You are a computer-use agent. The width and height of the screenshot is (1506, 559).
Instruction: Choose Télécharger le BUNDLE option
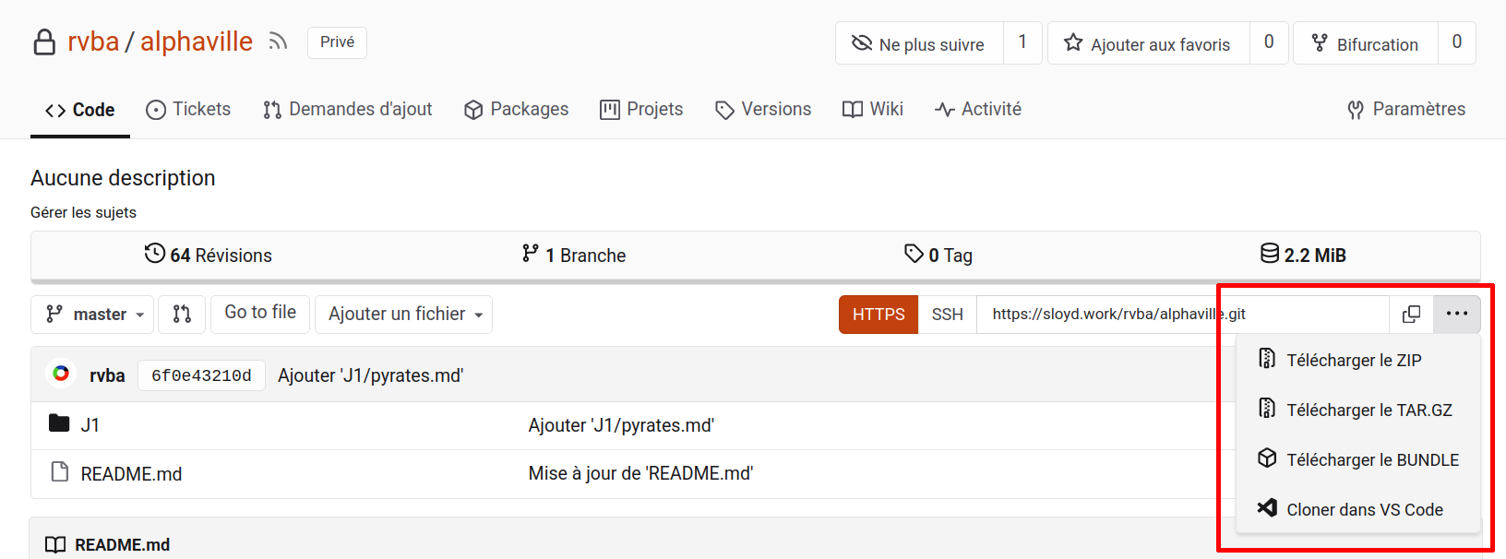click(1372, 459)
